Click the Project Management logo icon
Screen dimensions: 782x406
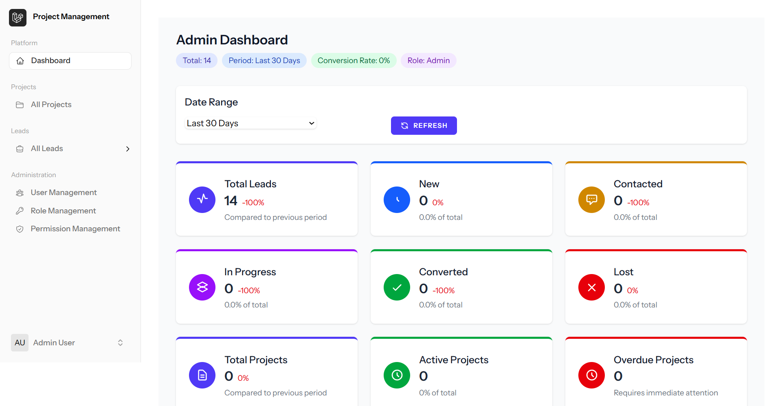tap(18, 18)
